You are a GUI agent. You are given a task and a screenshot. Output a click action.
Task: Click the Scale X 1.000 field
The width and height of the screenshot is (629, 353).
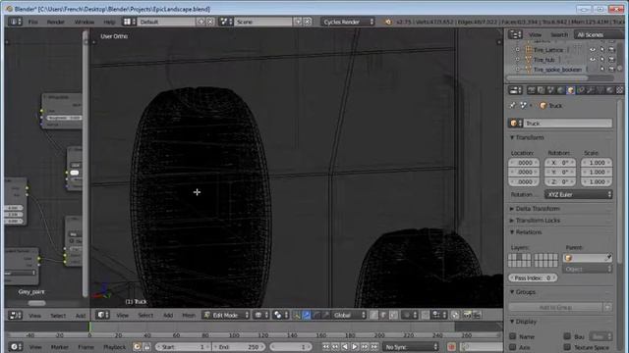point(597,163)
